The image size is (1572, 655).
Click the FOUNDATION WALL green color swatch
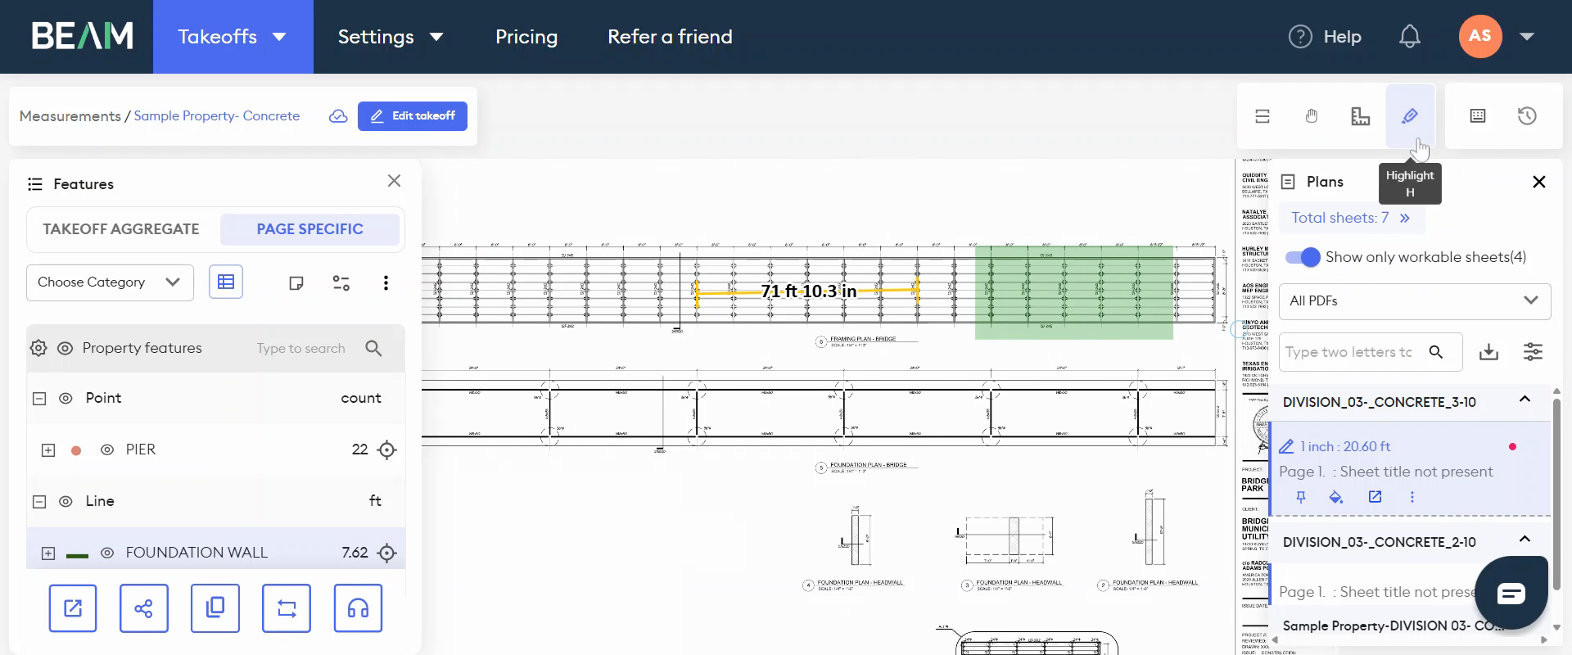(77, 554)
